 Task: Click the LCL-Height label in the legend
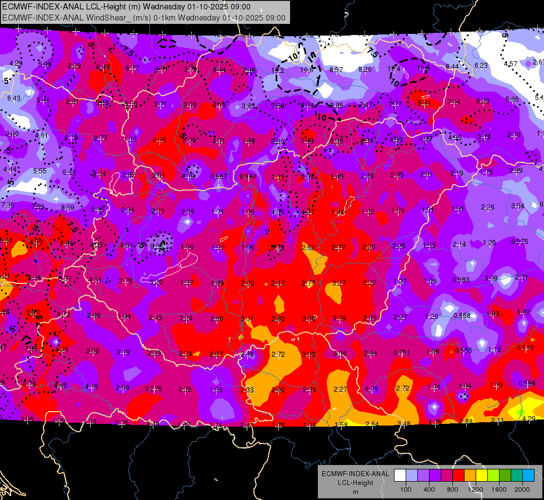tap(355, 483)
